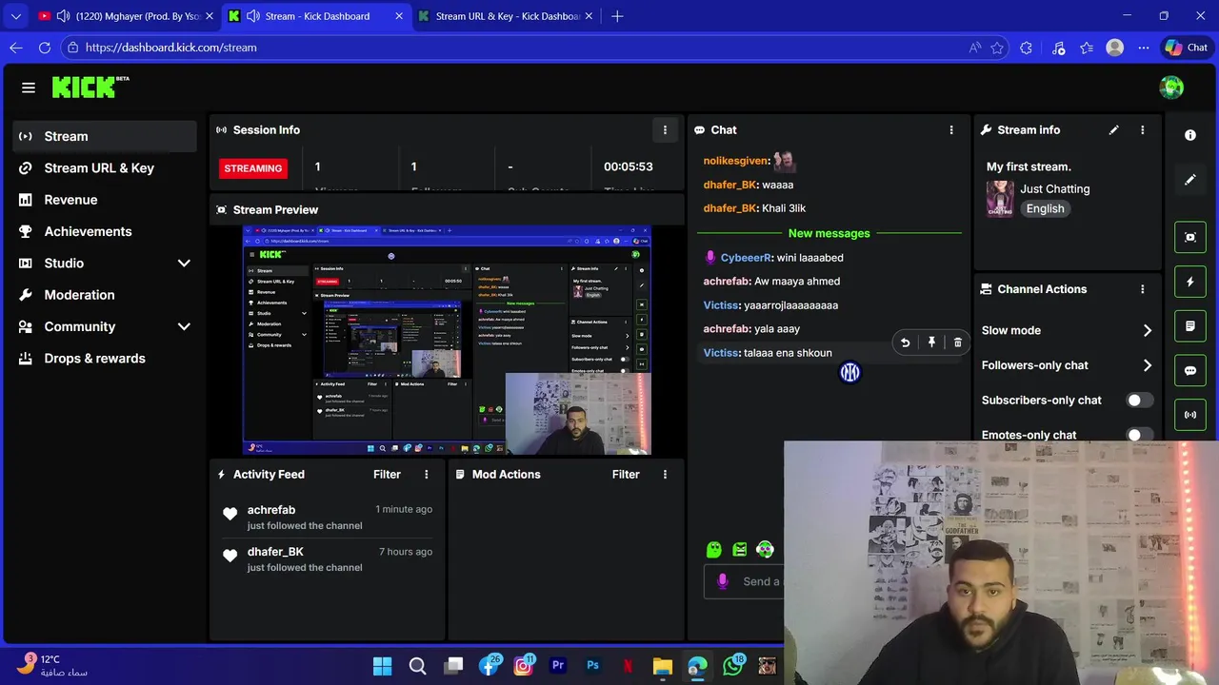1219x685 pixels.
Task: Insert the green blob emote
Action: click(714, 550)
